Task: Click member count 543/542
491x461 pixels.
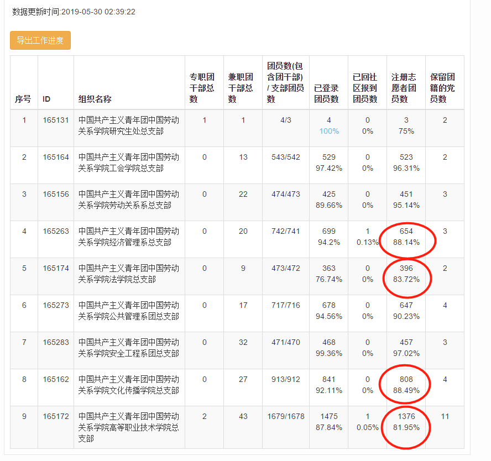Action: (285, 157)
